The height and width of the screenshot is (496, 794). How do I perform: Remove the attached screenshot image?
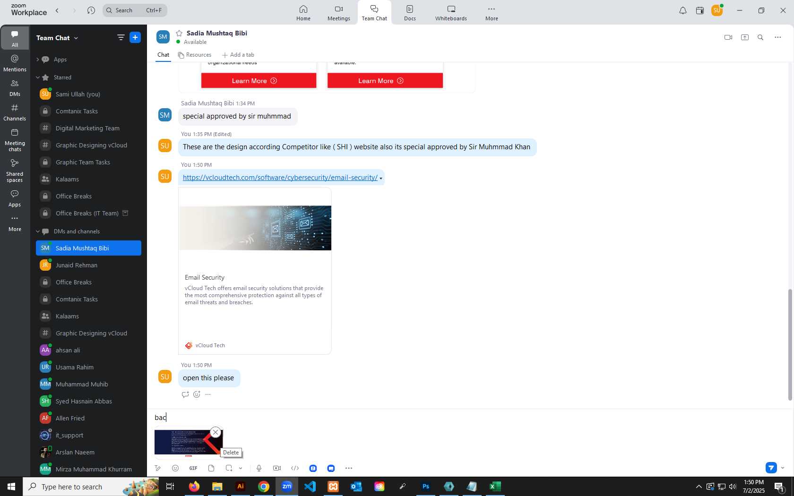click(216, 432)
